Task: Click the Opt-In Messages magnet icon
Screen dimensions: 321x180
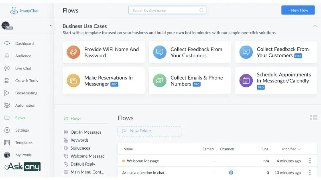Action: (x=66, y=132)
